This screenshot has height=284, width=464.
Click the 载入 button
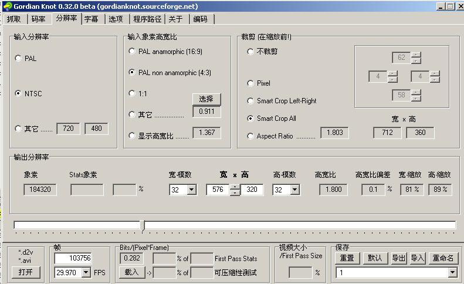click(x=132, y=272)
